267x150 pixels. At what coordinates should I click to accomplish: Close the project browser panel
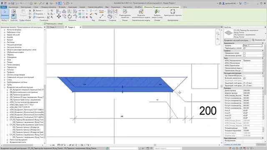pos(45,27)
